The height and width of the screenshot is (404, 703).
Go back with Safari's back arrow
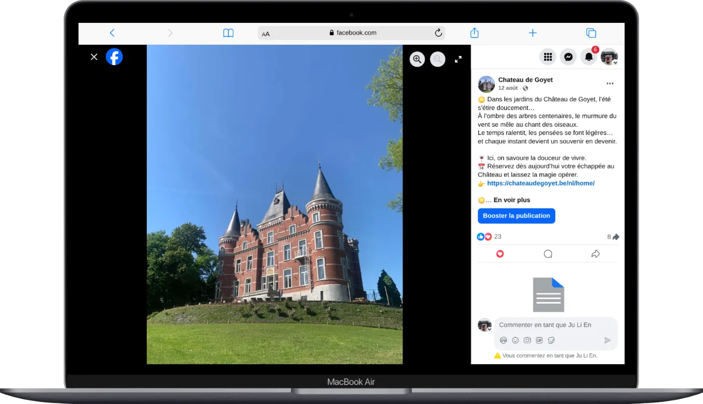click(x=112, y=33)
